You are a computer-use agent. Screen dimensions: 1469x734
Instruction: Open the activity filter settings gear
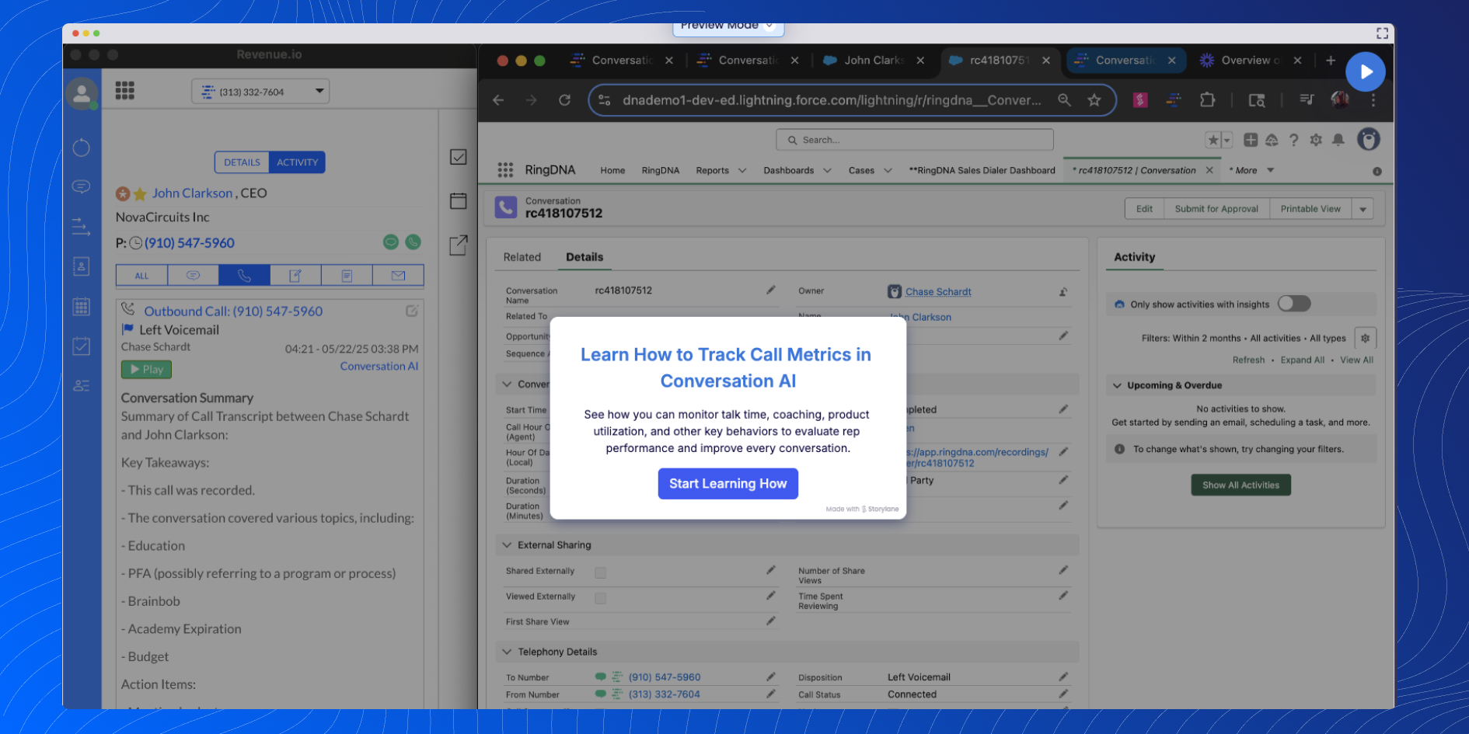tap(1366, 338)
